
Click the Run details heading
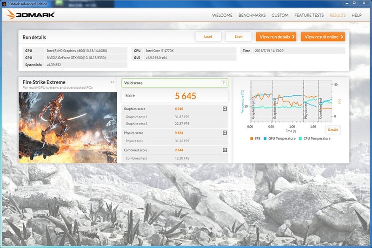34,37
